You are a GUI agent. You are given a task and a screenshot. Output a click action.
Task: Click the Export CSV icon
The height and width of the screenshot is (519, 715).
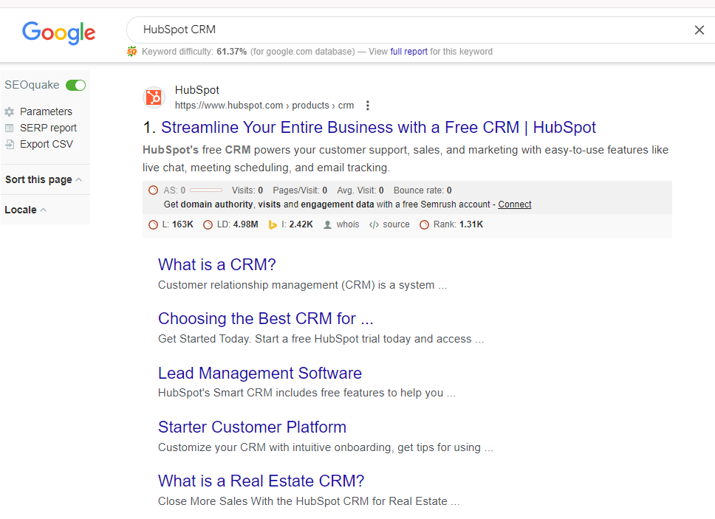9,145
